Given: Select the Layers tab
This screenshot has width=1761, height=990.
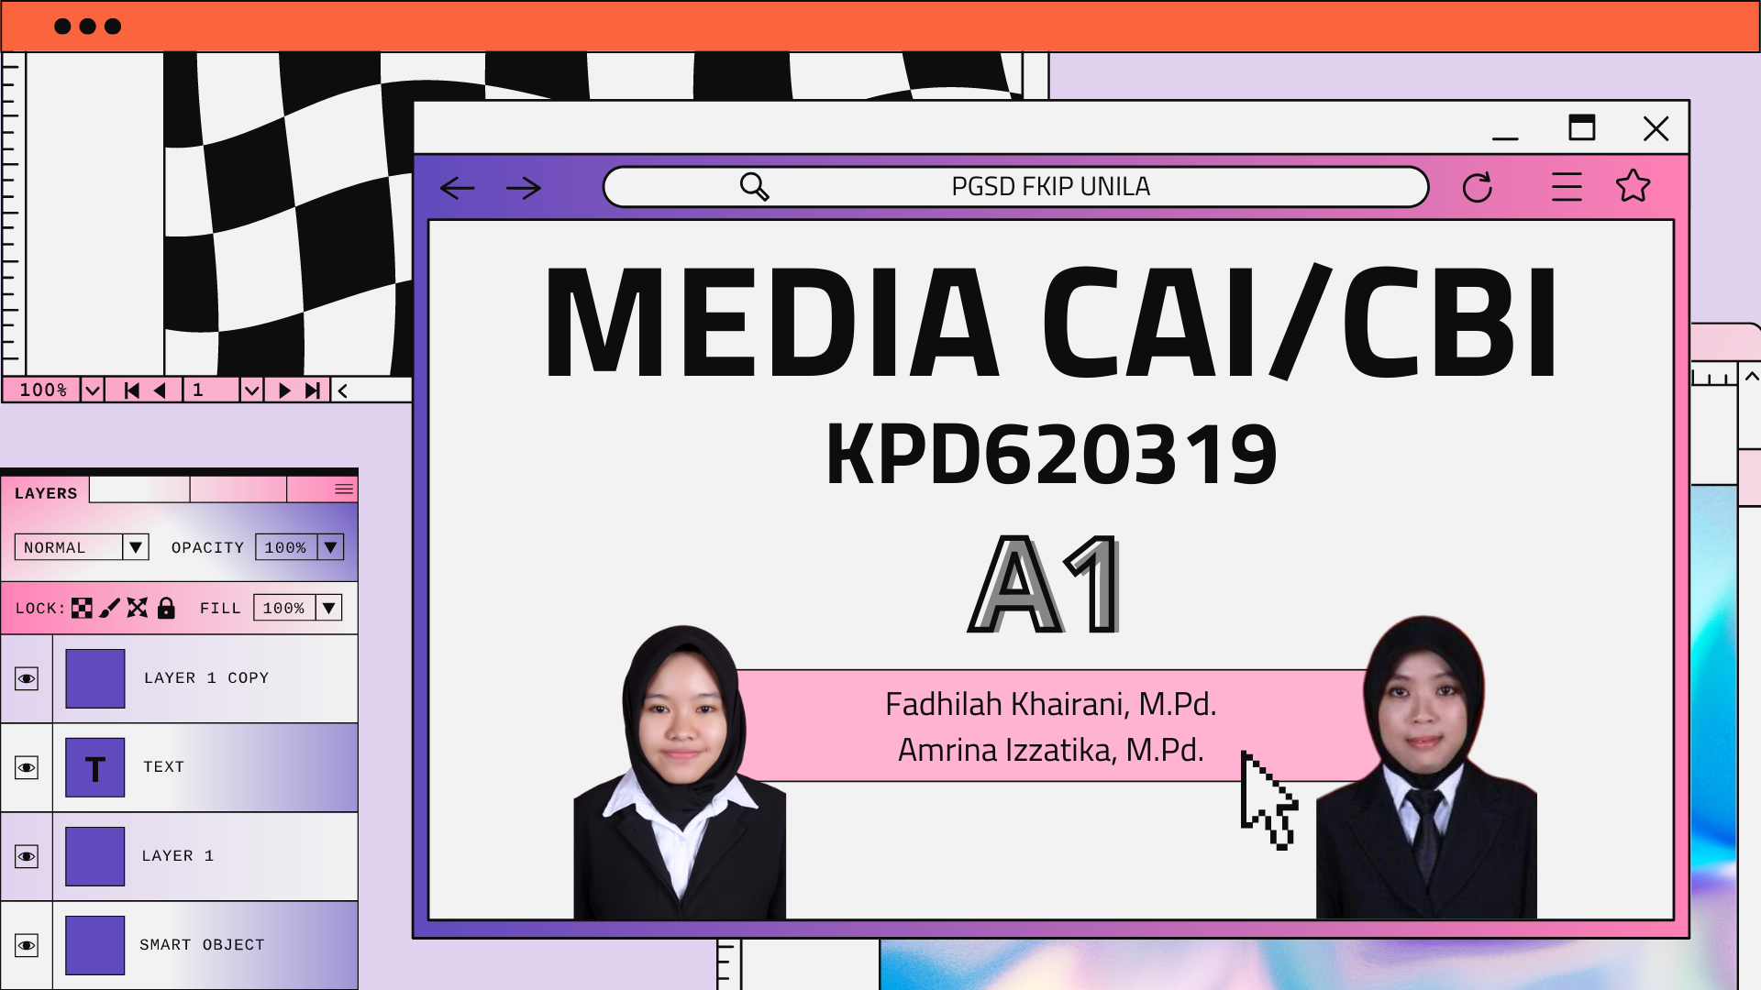Looking at the screenshot, I should [x=46, y=492].
